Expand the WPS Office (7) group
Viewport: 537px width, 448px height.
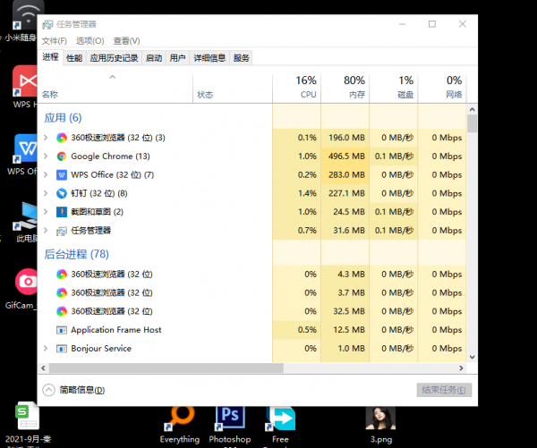click(46, 174)
